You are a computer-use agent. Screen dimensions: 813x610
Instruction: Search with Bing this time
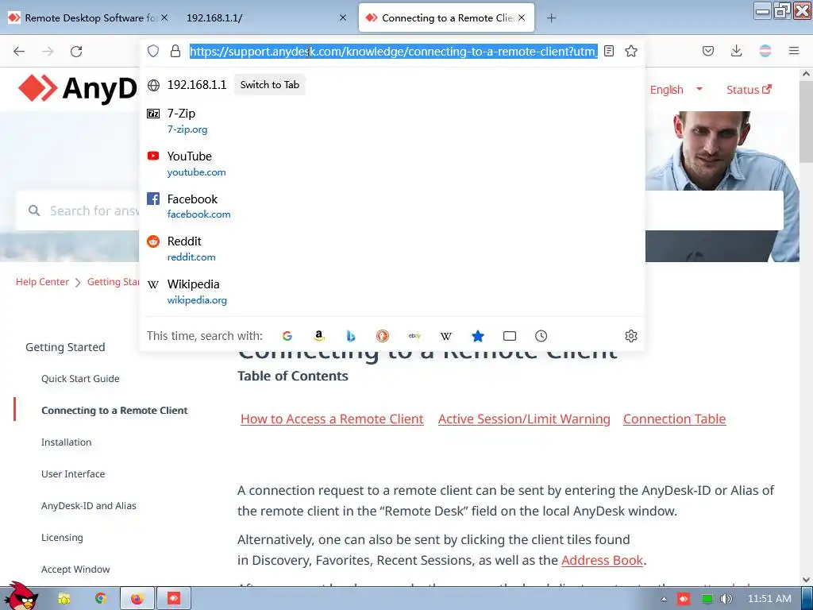(351, 336)
